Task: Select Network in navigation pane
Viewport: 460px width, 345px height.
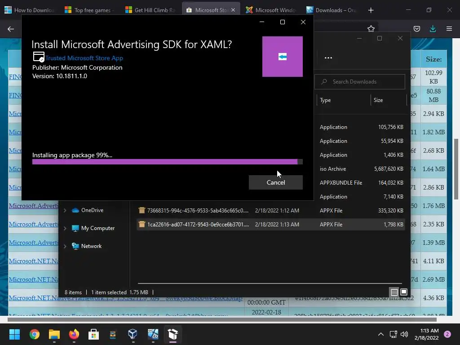Action: [x=91, y=247]
